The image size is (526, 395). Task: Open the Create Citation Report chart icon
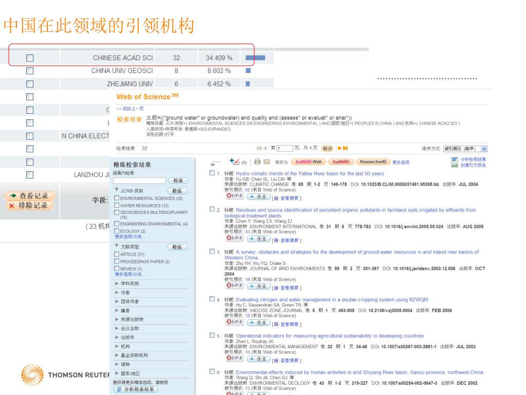pos(455,165)
